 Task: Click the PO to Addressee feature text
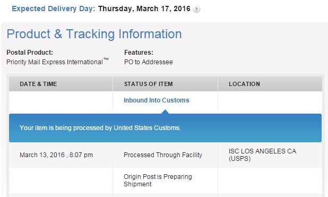[148, 62]
